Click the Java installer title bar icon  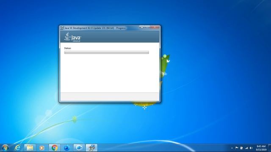pyautogui.click(x=62, y=28)
